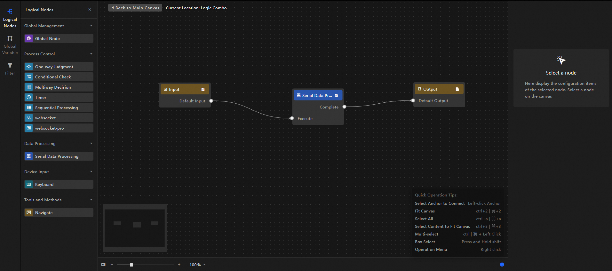The height and width of the screenshot is (271, 612).
Task: Zoom out with the minus button
Action: coord(112,265)
